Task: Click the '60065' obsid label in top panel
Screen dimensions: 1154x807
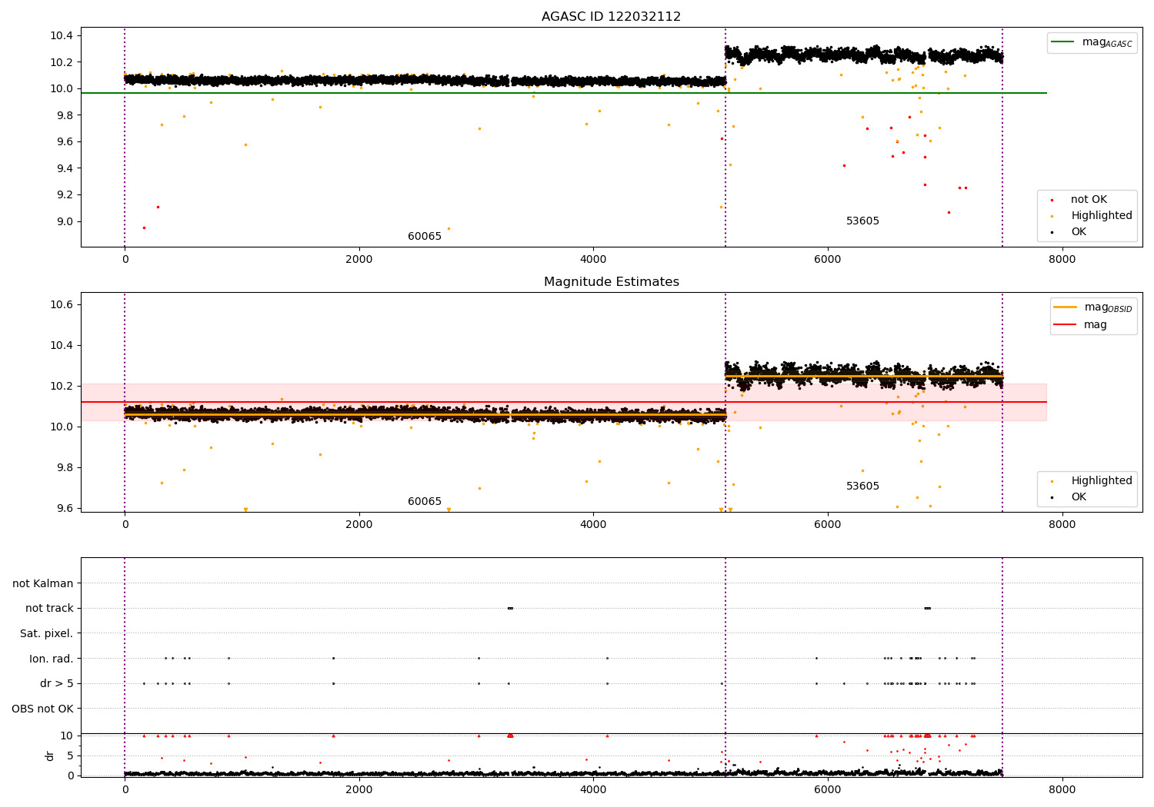Action: point(425,237)
